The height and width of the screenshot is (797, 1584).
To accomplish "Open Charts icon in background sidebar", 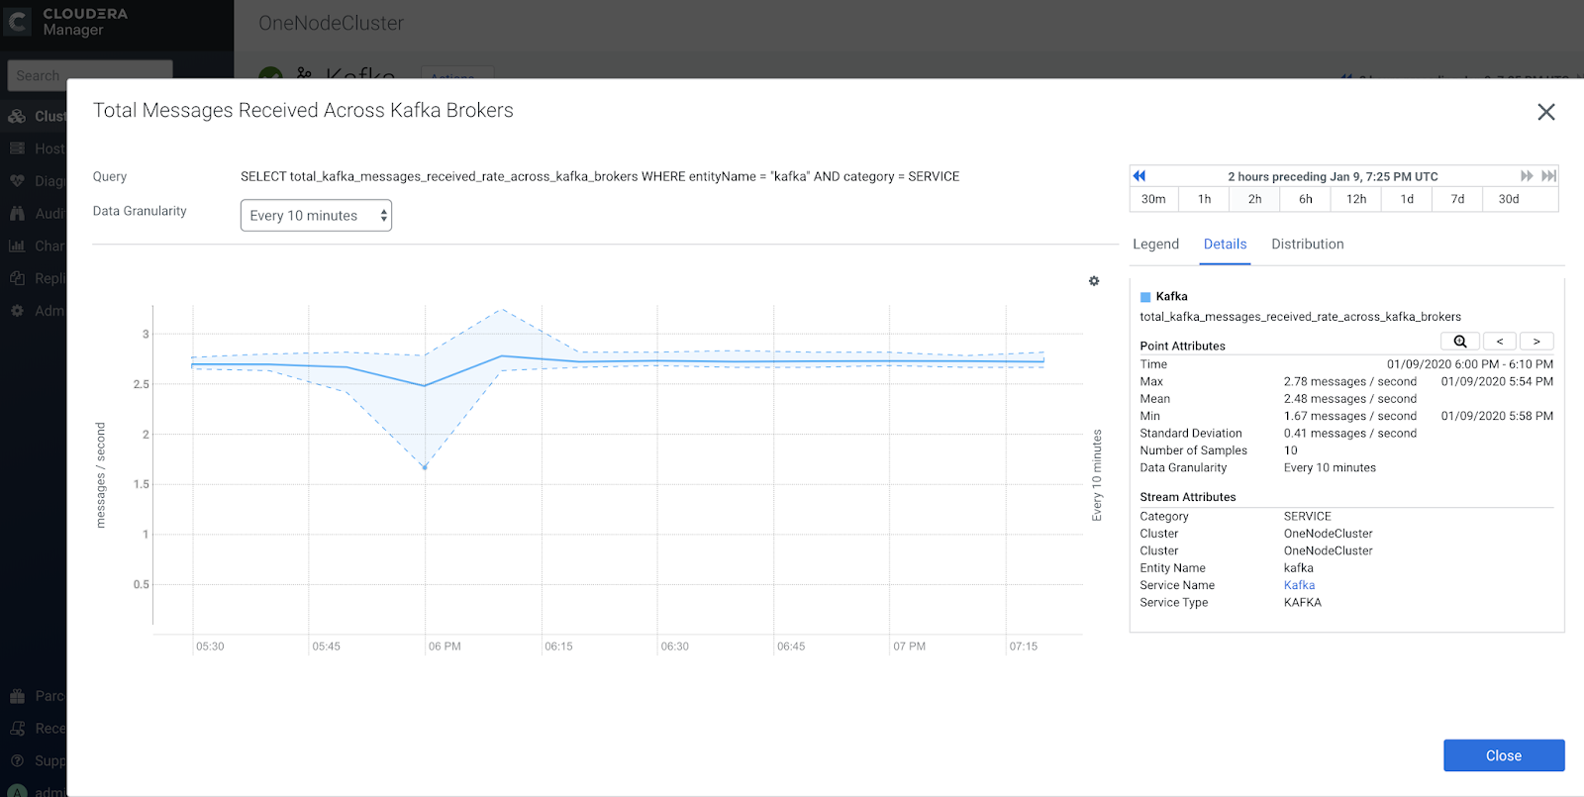I will click(17, 246).
